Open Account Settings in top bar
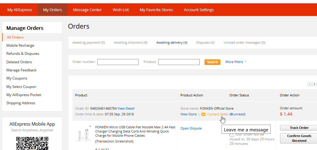Viewport: 317px width, 150px height. click(199, 10)
